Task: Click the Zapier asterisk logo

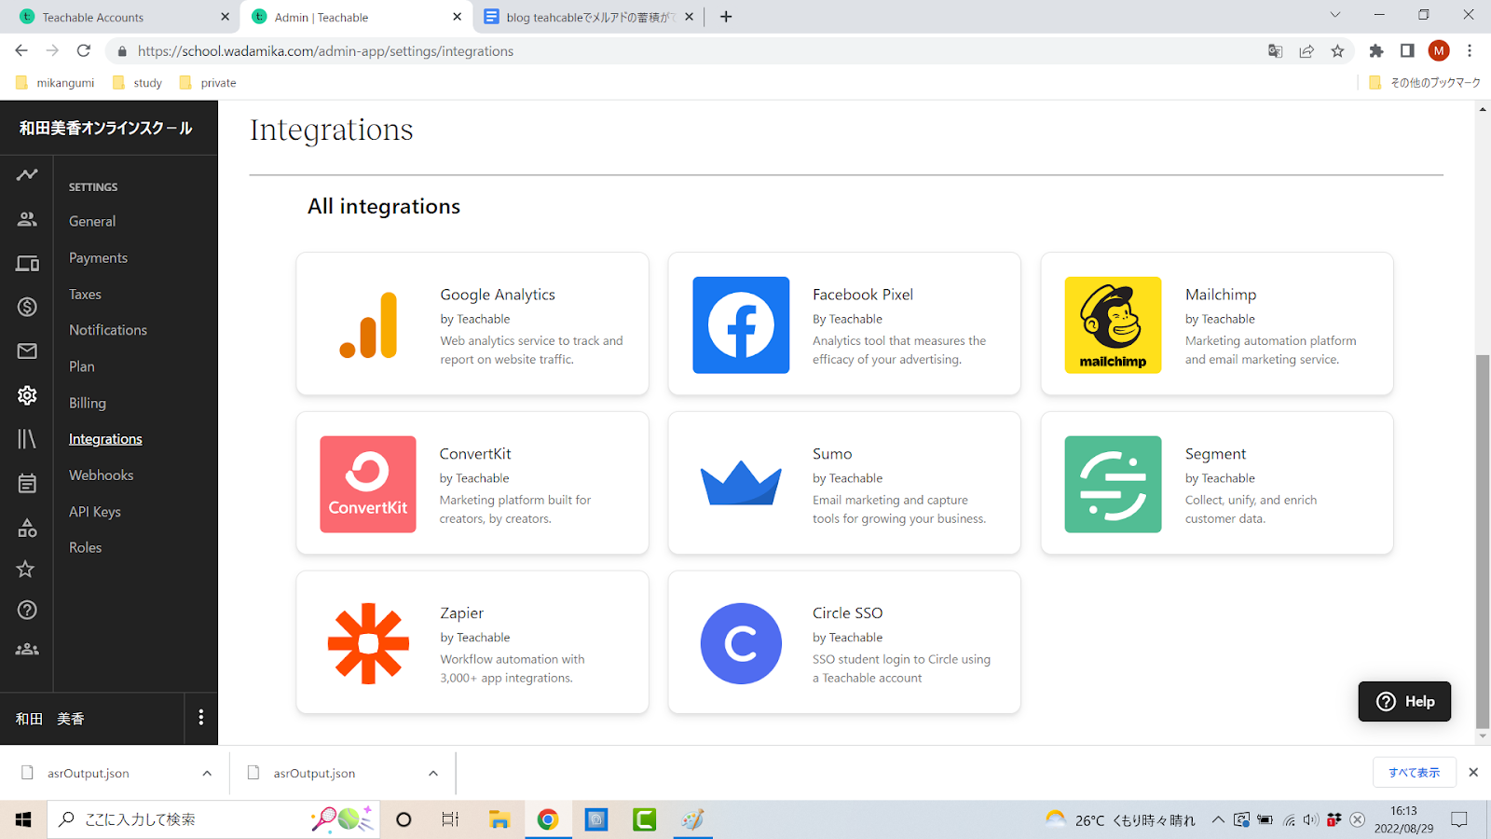Action: 369,644
